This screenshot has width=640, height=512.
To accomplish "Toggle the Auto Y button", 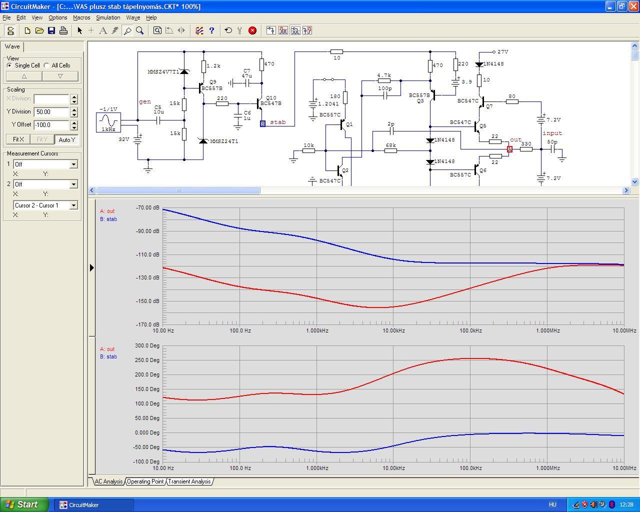I will click(x=66, y=139).
